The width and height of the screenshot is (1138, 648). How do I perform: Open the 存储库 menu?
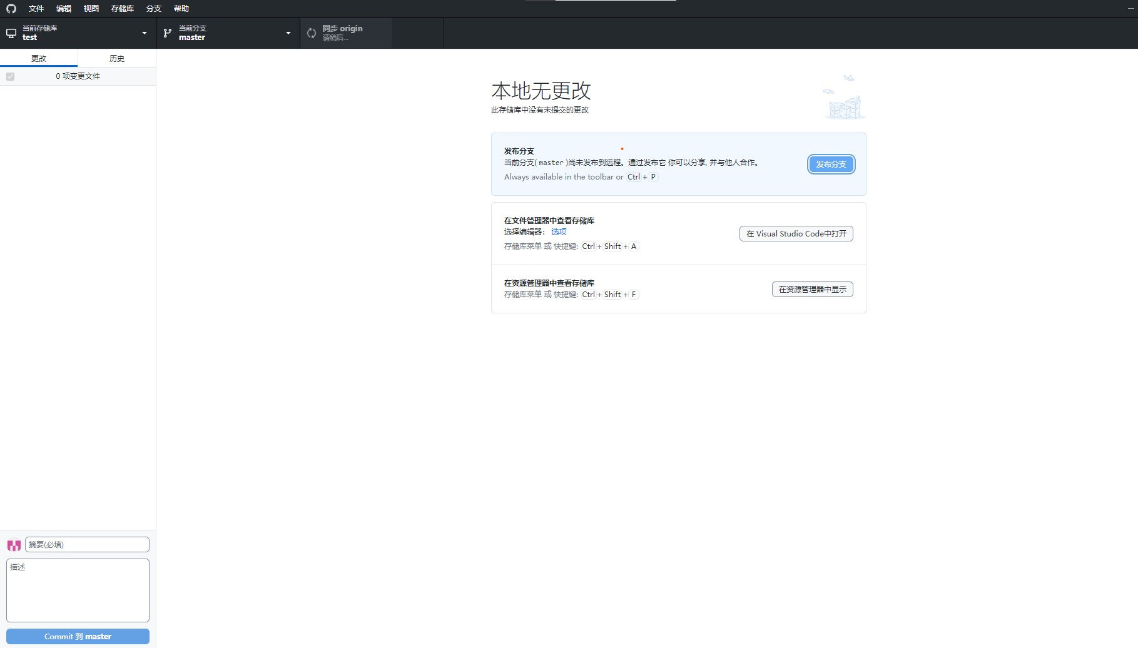(x=122, y=8)
